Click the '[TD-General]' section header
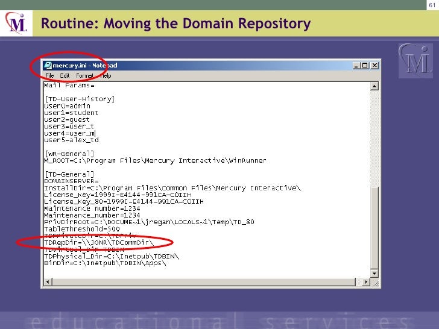This screenshot has height=329, width=439. point(69,174)
